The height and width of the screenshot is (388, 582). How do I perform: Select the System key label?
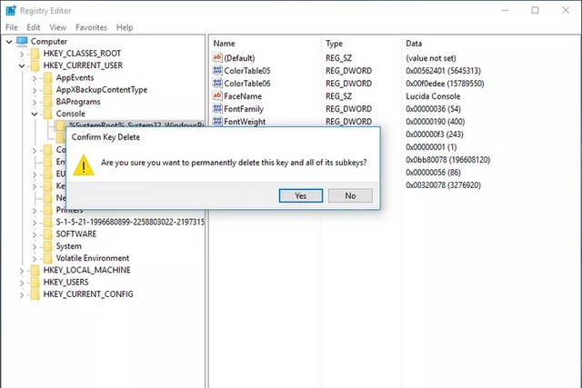tap(69, 246)
